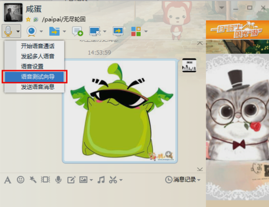Click the contact name 咸蛋
The image size is (269, 207).
click(33, 9)
